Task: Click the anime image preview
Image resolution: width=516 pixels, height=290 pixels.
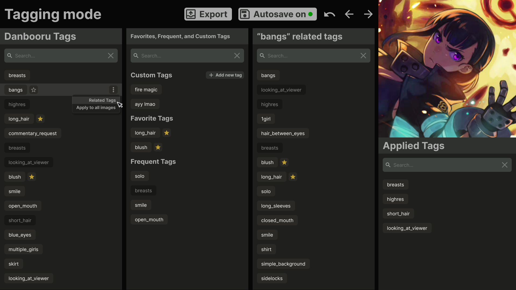Action: (x=447, y=68)
